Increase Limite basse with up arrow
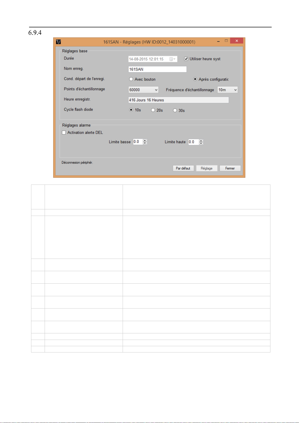The height and width of the screenshot is (423, 299). [x=145, y=140]
